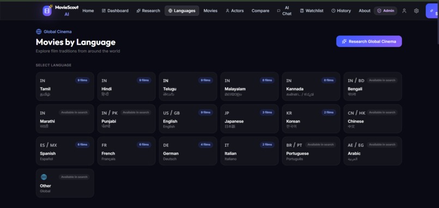
Task: Click the Global Cinema label
Action: 57,31
